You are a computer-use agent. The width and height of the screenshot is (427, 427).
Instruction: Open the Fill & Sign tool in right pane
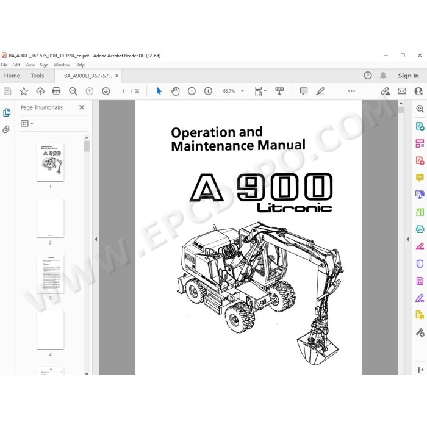420,298
